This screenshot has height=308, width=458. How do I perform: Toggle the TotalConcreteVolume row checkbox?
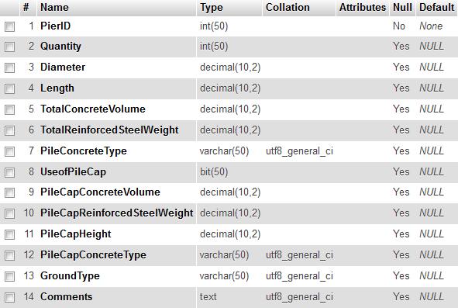coord(9,109)
